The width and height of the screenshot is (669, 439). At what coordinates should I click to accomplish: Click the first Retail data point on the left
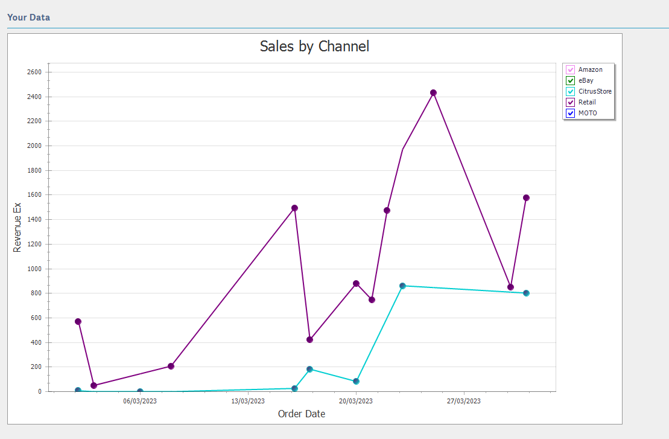(78, 321)
